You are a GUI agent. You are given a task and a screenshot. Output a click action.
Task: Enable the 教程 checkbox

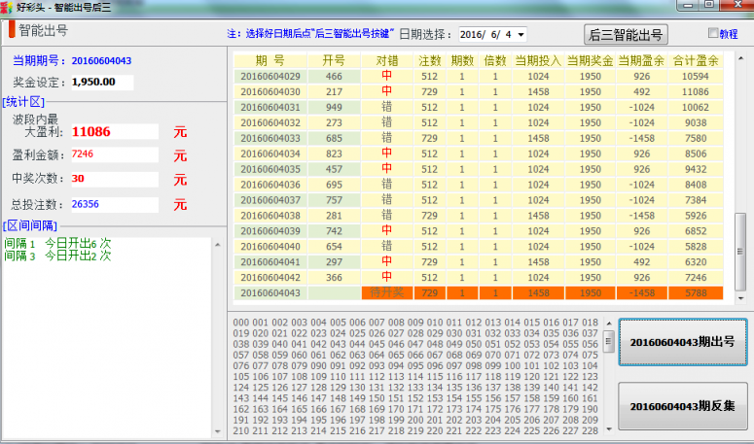coord(712,34)
